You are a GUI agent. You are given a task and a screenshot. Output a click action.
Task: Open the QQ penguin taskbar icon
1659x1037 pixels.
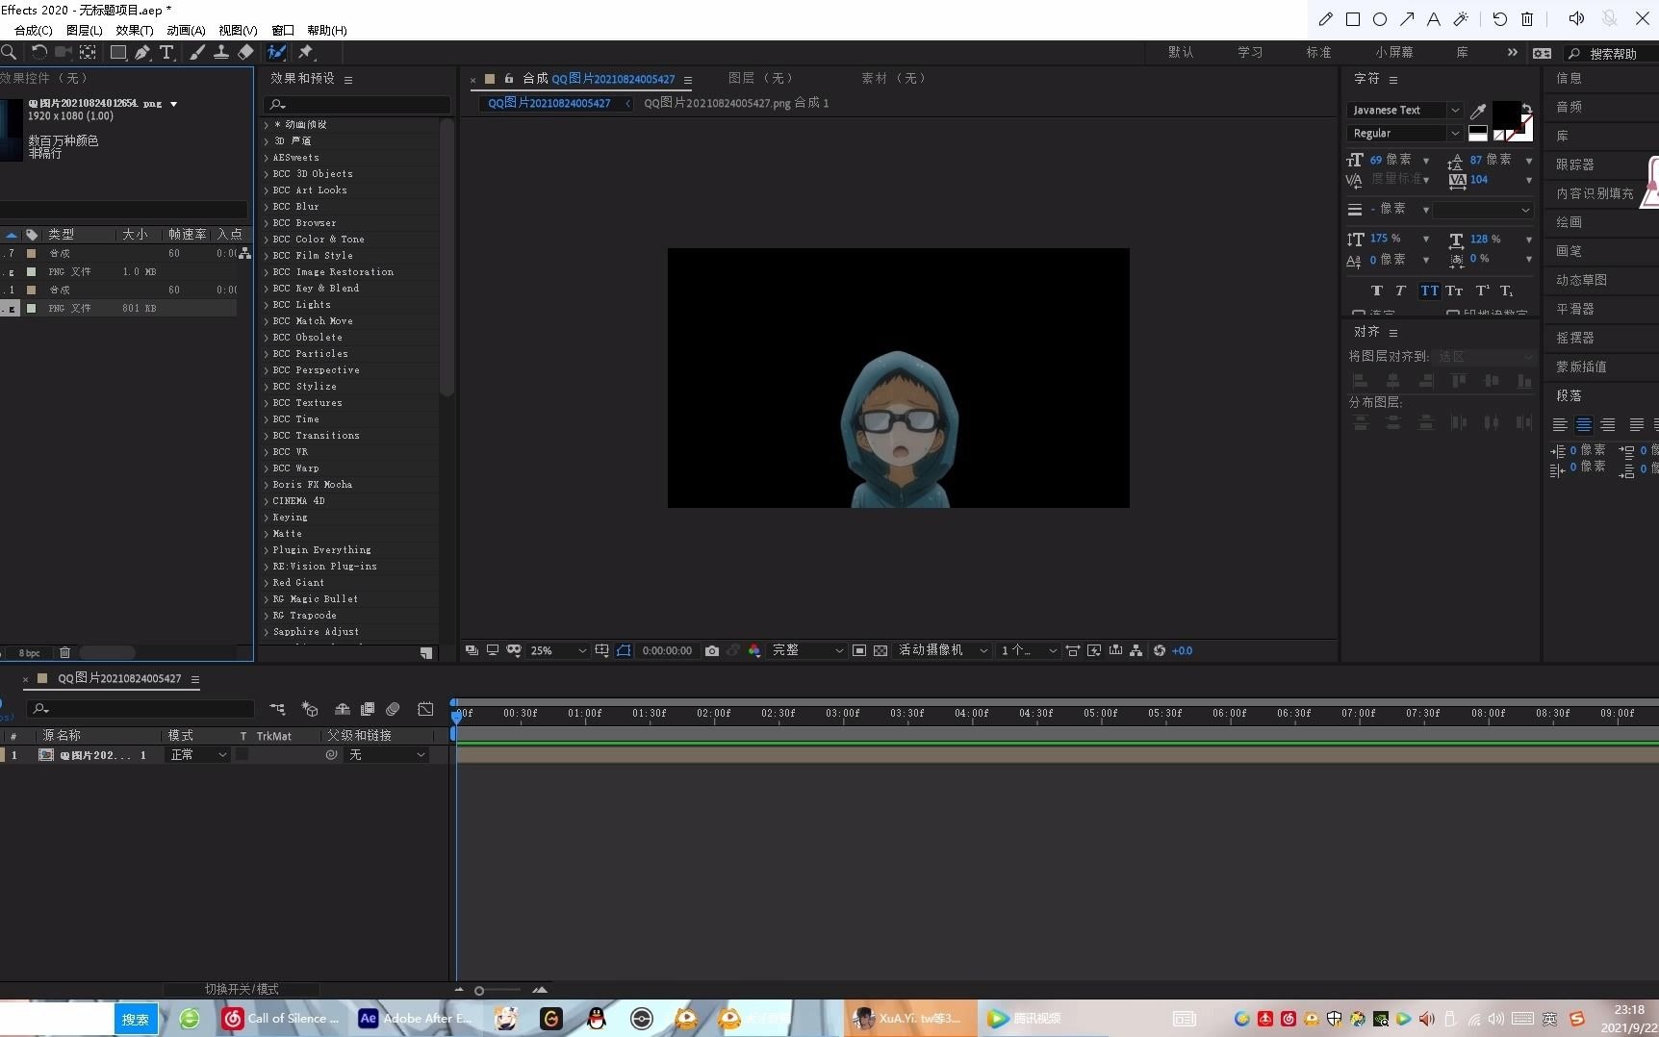pos(597,1018)
